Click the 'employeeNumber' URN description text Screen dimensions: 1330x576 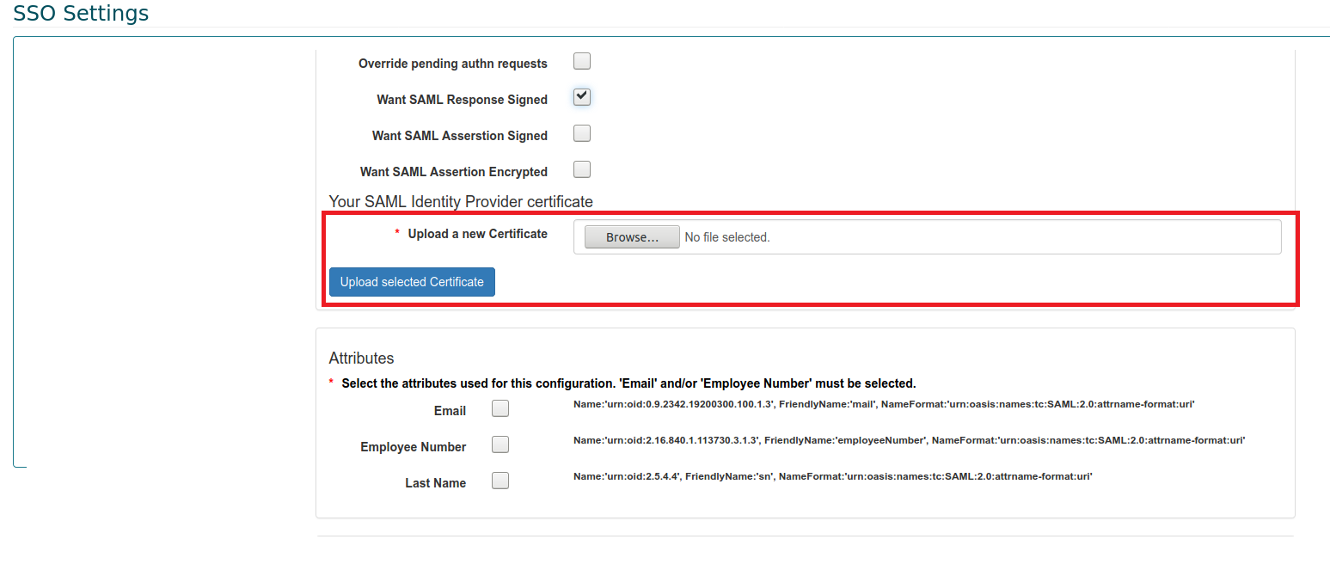tap(909, 440)
